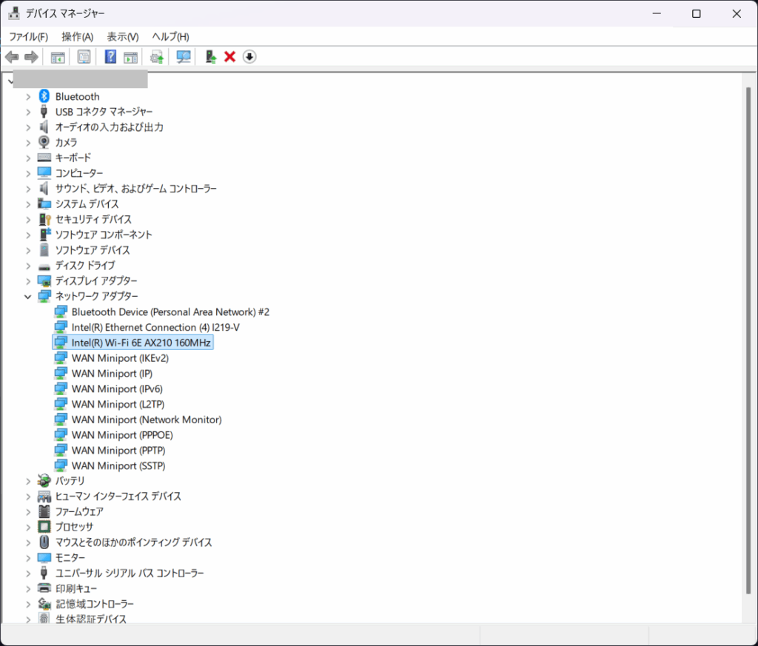The width and height of the screenshot is (758, 646).
Task: Maximize the Device Manager window
Action: [x=696, y=13]
